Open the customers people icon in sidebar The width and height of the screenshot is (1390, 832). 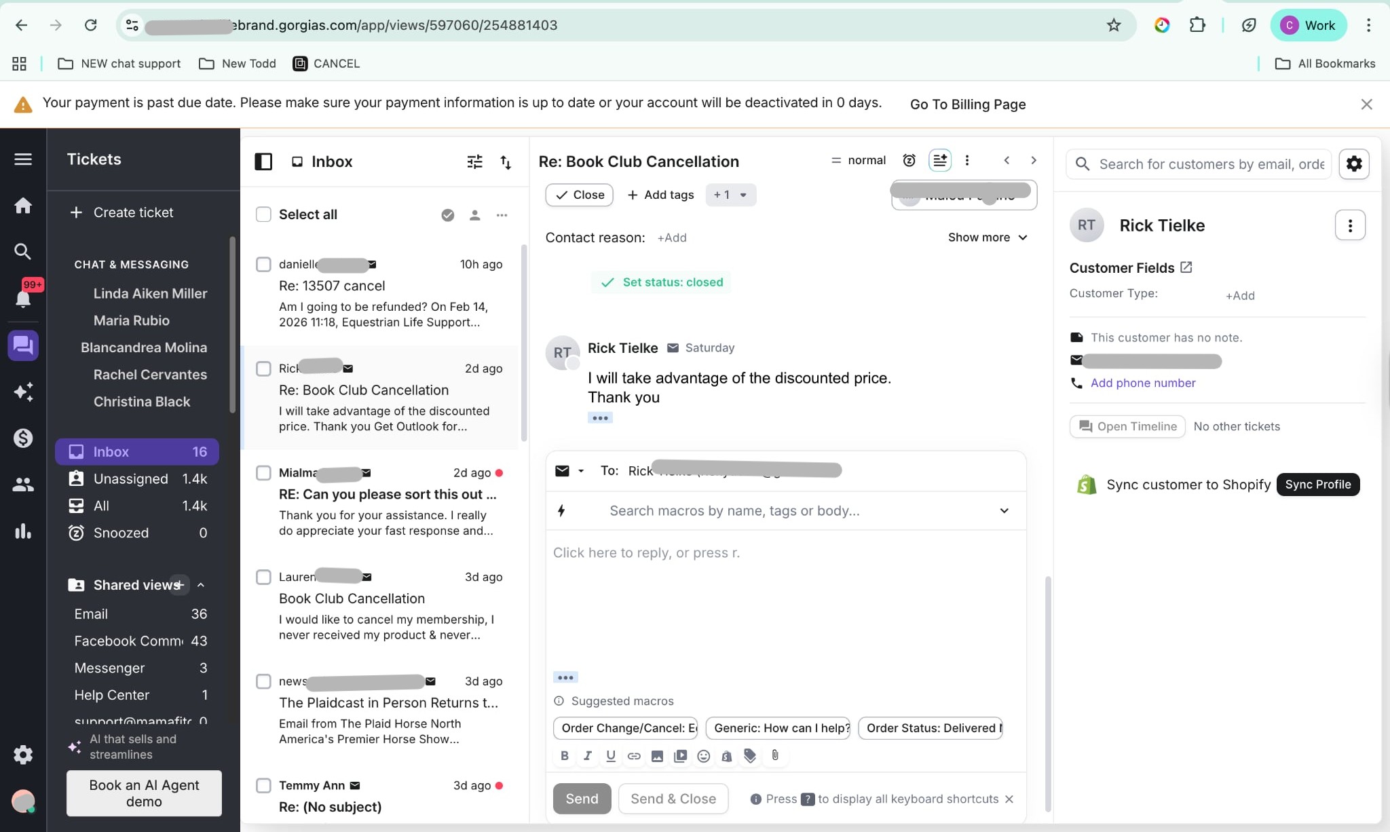click(x=23, y=485)
